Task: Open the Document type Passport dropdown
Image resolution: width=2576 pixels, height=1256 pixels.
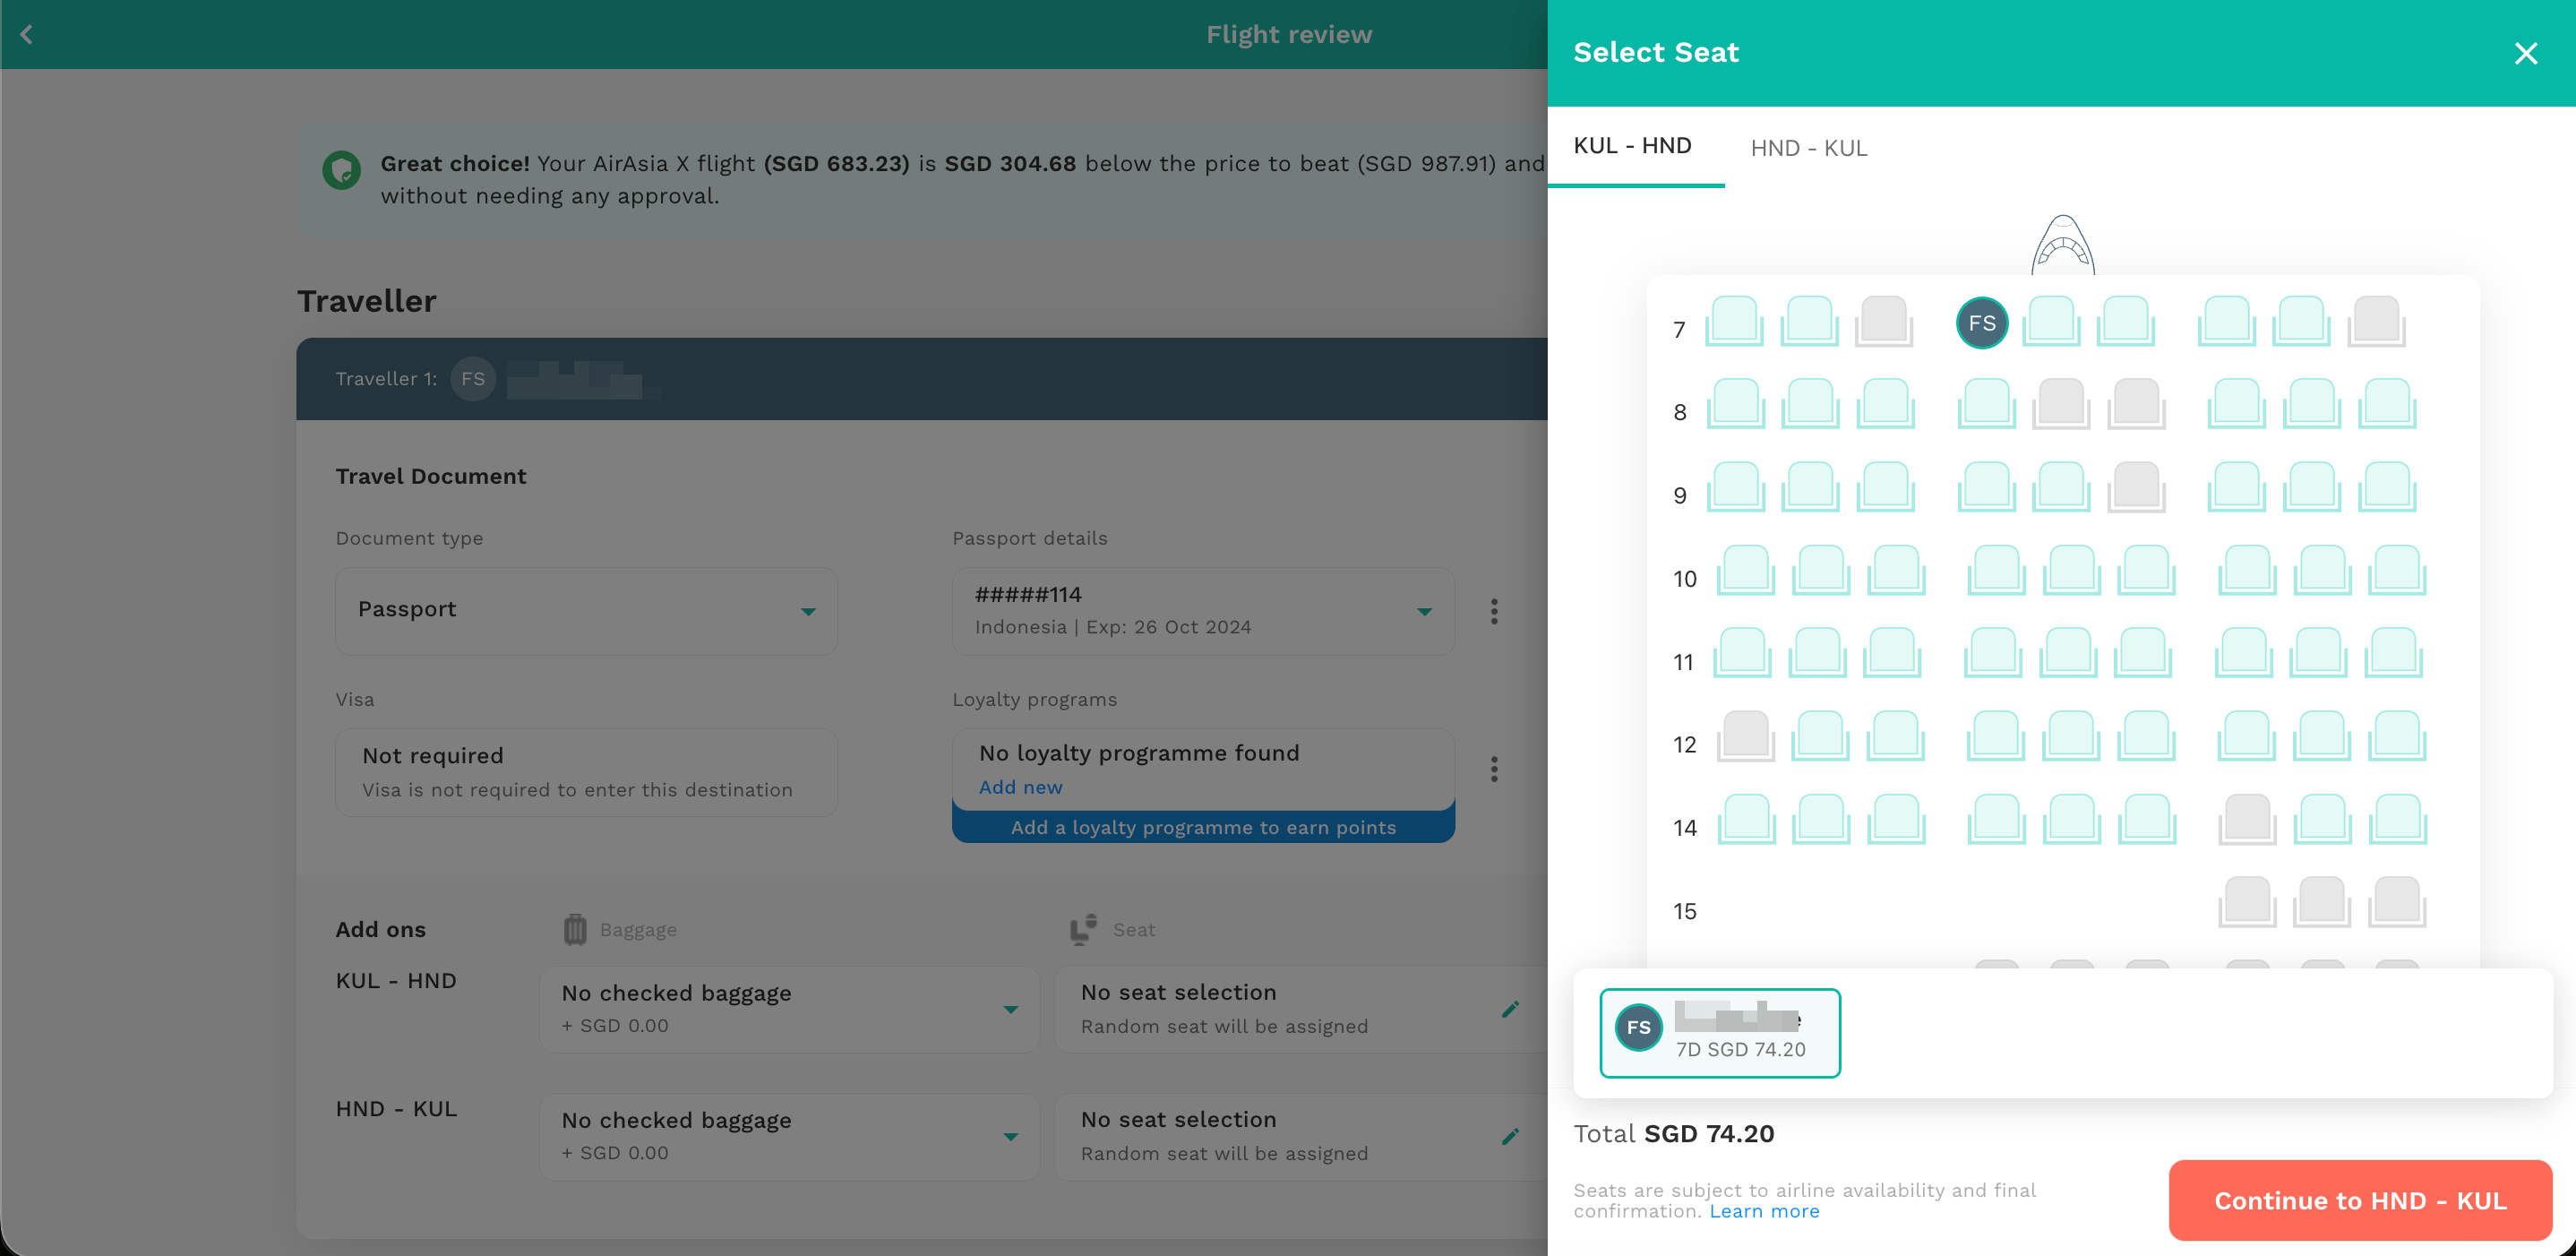Action: (587, 611)
